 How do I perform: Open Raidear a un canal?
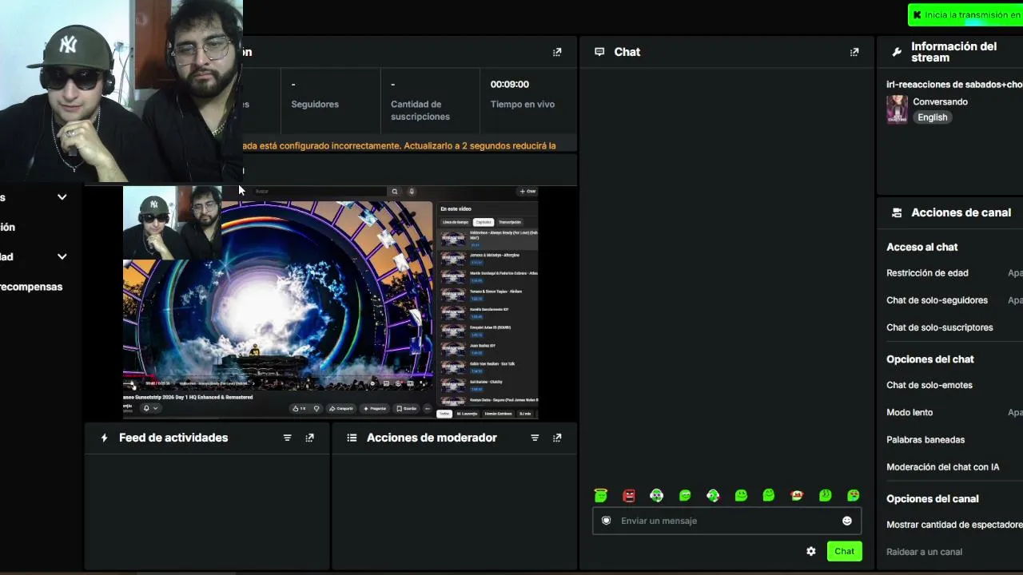(924, 552)
